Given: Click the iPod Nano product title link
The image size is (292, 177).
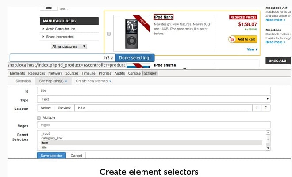Looking at the screenshot, I should (x=164, y=17).
